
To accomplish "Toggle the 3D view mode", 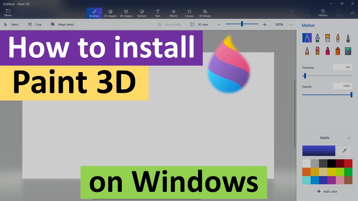I will 199,25.
